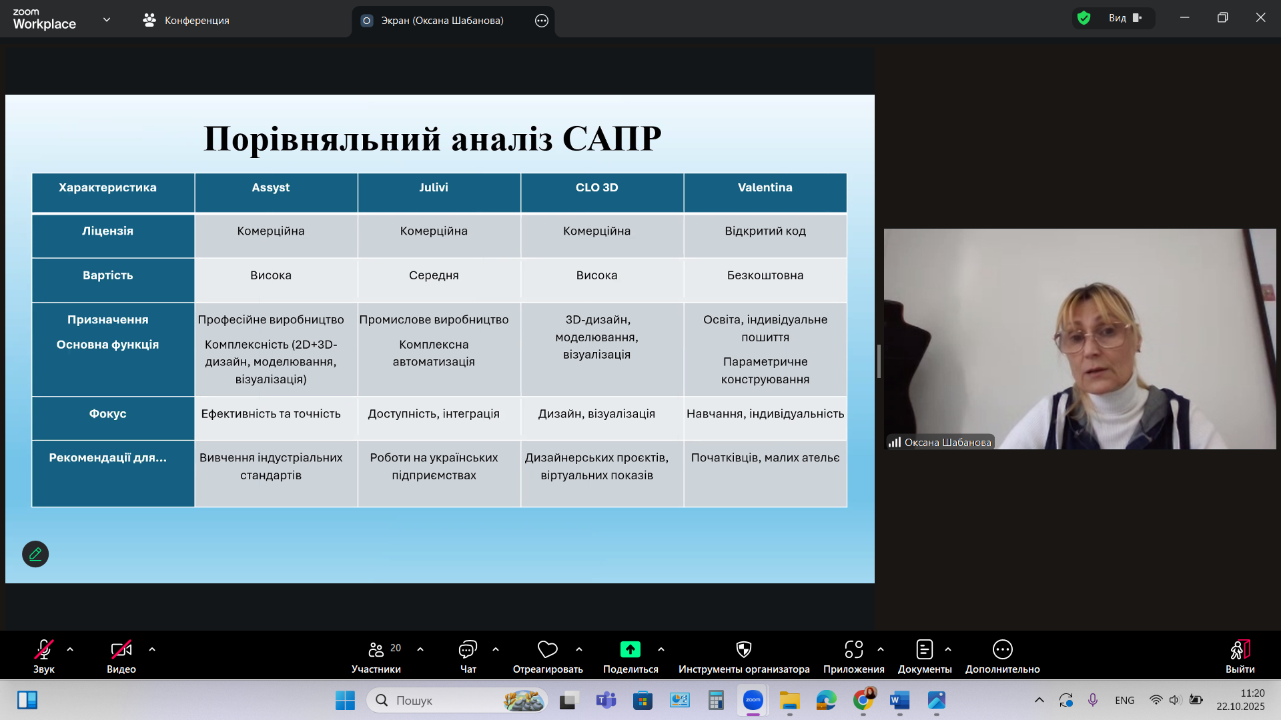Expand documents options arrow next to Документы

click(948, 649)
